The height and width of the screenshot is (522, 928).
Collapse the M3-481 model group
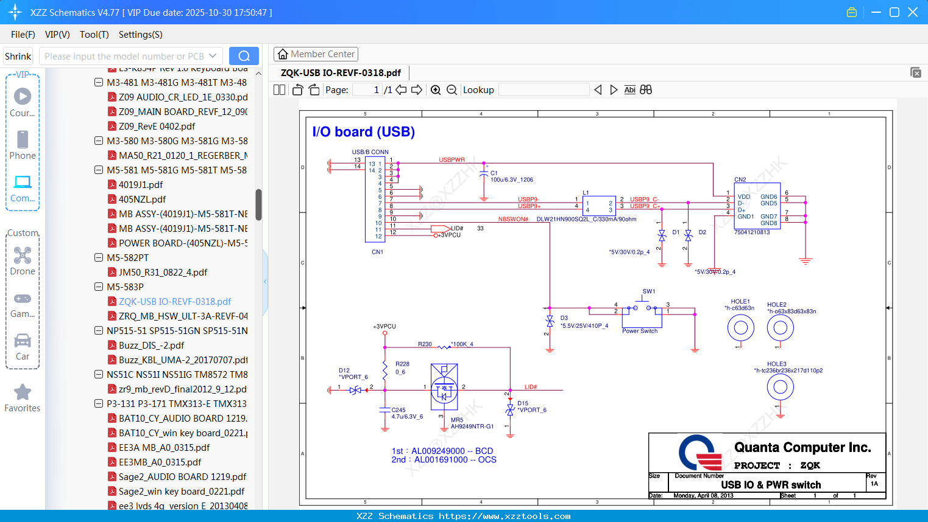(99, 82)
